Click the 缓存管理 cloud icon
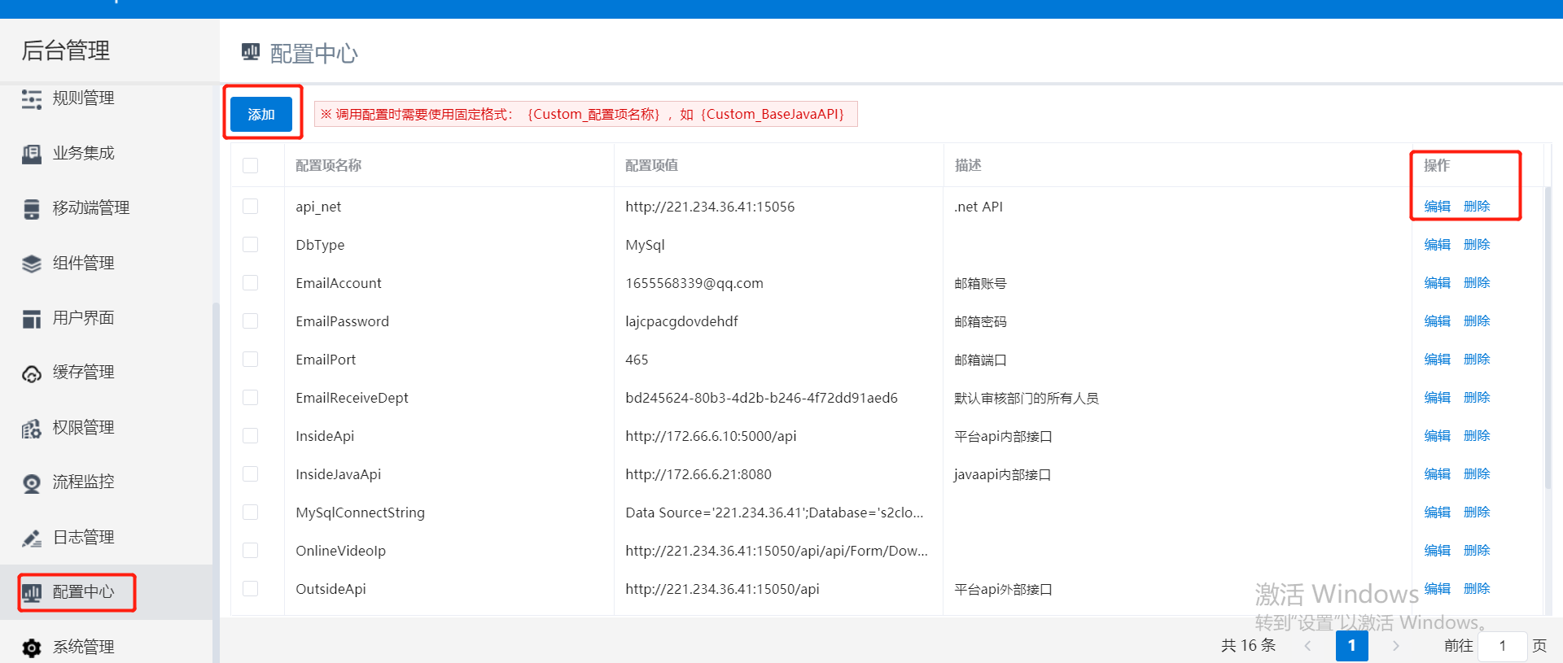The image size is (1563, 663). click(x=32, y=373)
